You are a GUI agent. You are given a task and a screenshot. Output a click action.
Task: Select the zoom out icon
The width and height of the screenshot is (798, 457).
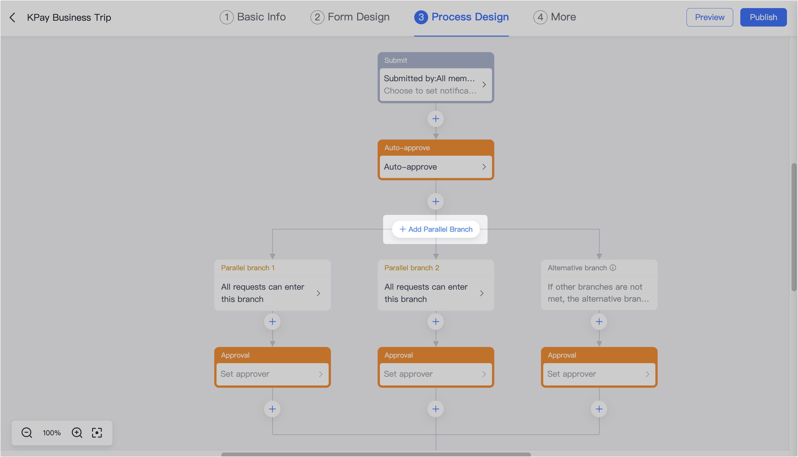click(x=27, y=433)
